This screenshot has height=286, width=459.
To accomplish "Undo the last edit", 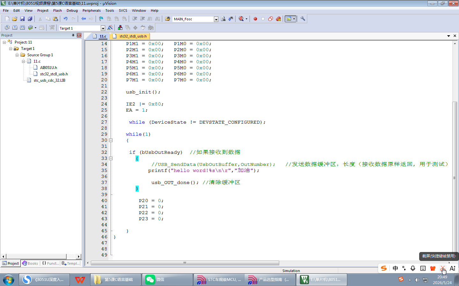I will pos(65,19).
